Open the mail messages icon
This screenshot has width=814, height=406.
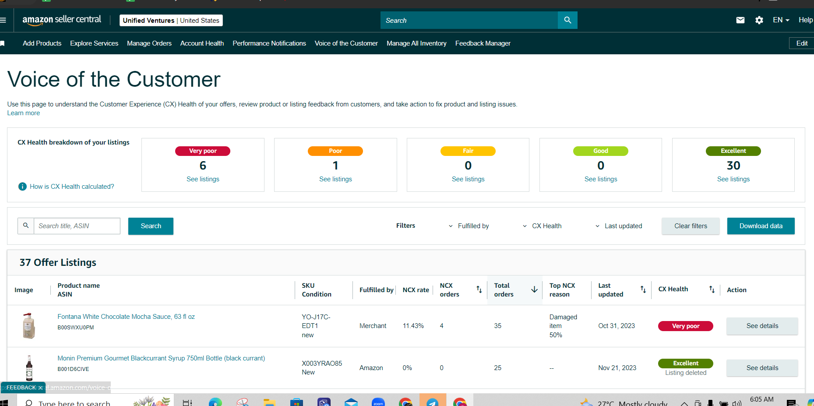point(740,20)
